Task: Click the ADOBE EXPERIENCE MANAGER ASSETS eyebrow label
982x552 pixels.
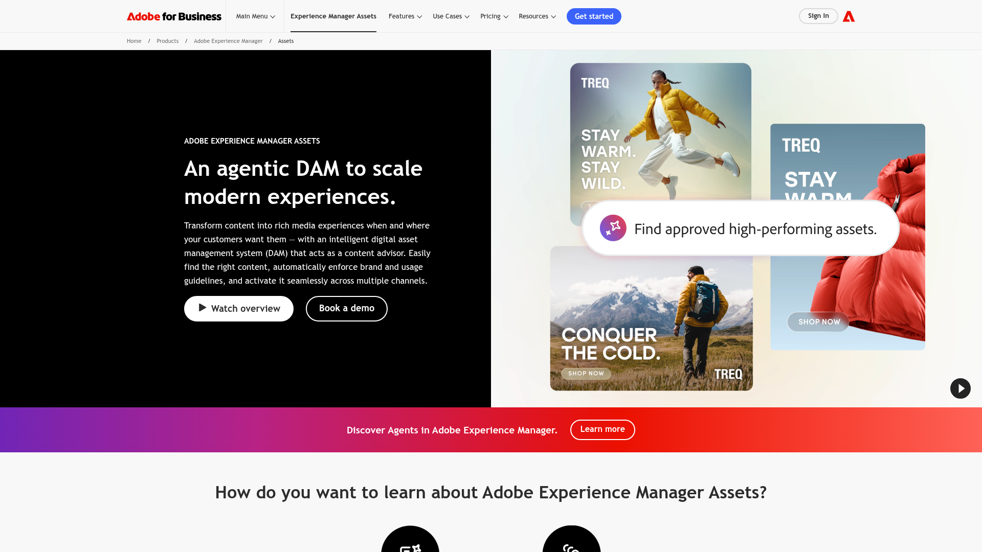Action: pos(252,141)
